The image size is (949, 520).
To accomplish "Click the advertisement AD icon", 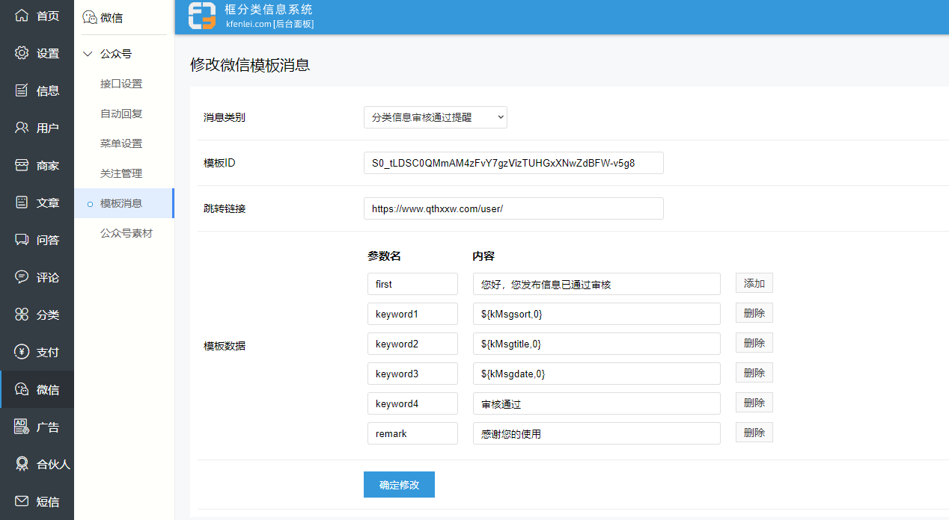I will [x=22, y=427].
